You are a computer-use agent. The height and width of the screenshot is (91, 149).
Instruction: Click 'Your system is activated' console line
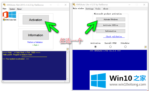16,59
